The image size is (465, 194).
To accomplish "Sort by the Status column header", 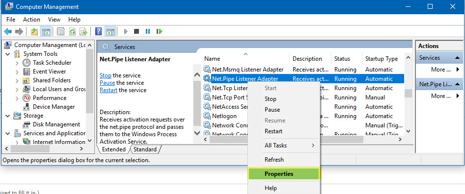I will click(x=347, y=59).
